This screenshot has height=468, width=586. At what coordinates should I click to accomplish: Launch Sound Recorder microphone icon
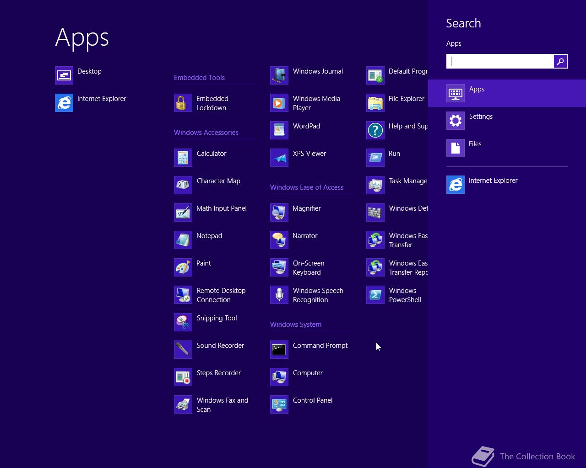183,350
